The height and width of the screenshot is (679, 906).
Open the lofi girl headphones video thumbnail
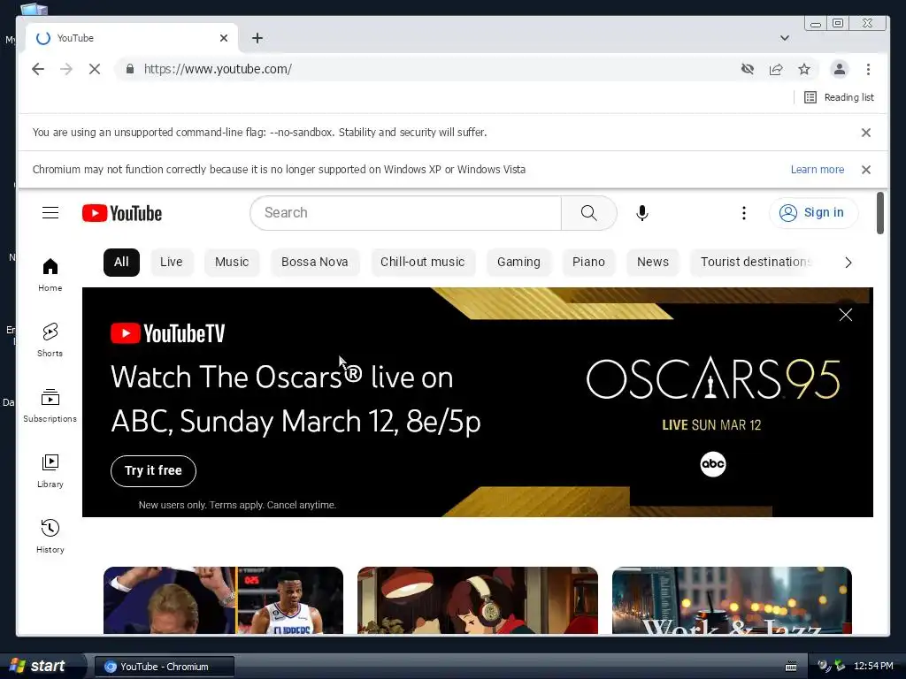(477, 600)
